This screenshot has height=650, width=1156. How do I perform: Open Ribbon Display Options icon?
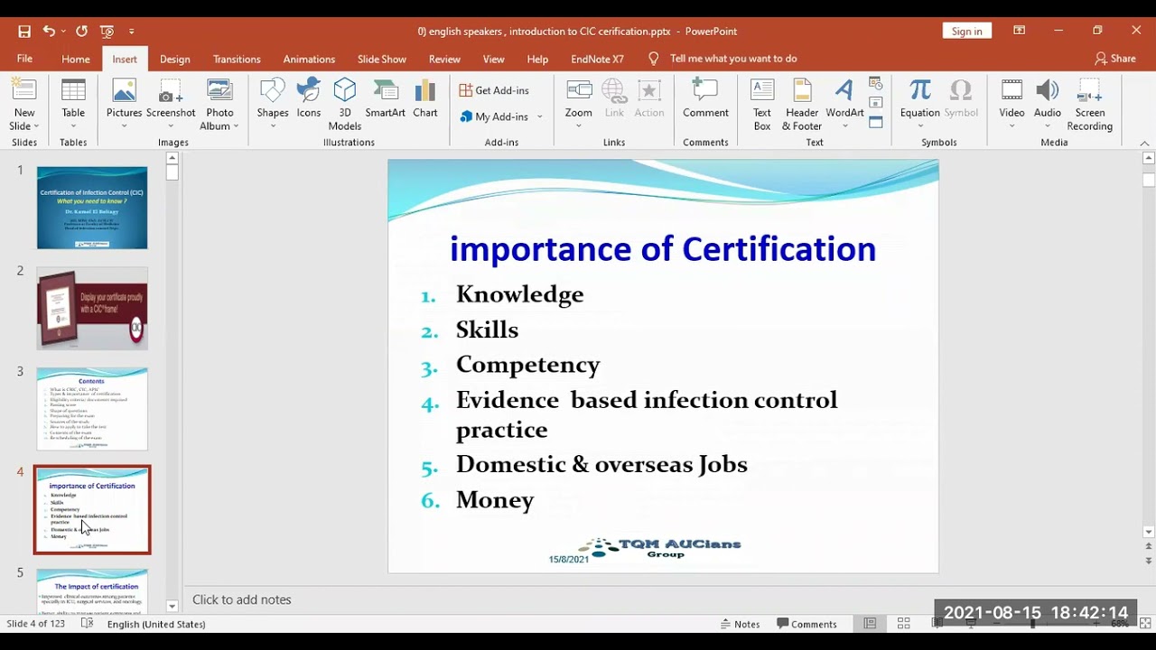pyautogui.click(x=1019, y=31)
